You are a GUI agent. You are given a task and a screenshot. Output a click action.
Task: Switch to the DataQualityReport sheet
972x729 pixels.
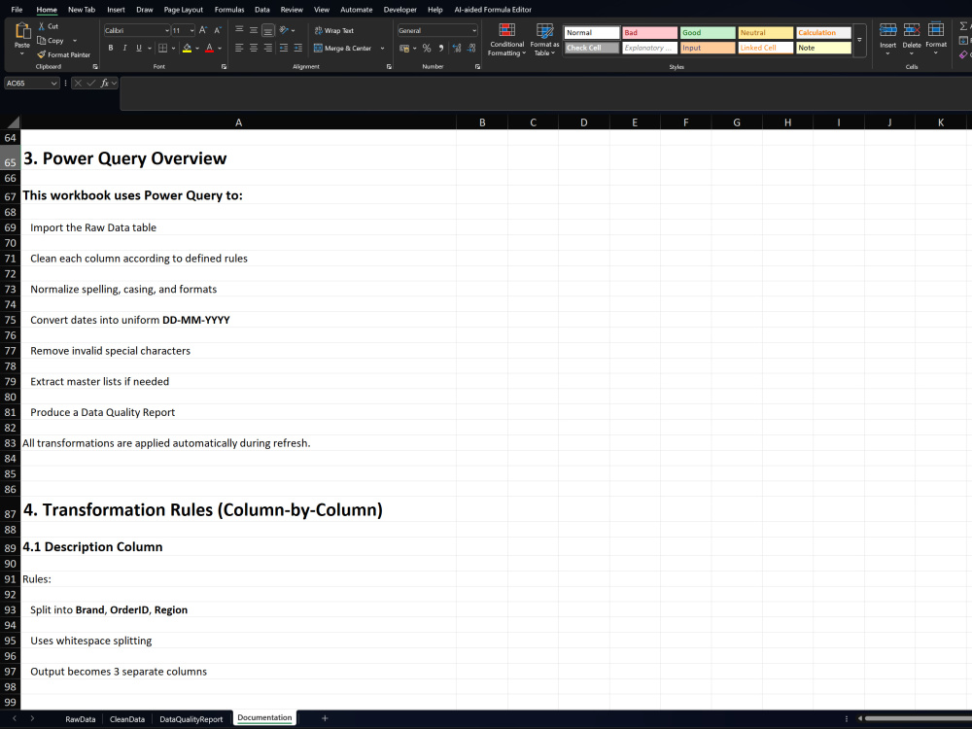[x=191, y=719]
